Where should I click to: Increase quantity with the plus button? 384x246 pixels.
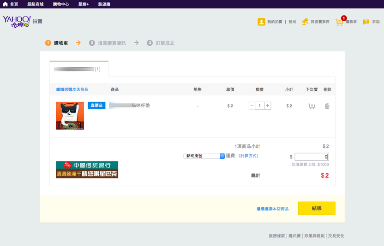[x=268, y=105]
